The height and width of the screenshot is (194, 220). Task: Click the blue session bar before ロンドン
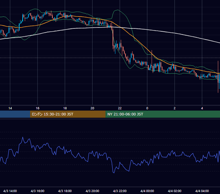point(15,114)
